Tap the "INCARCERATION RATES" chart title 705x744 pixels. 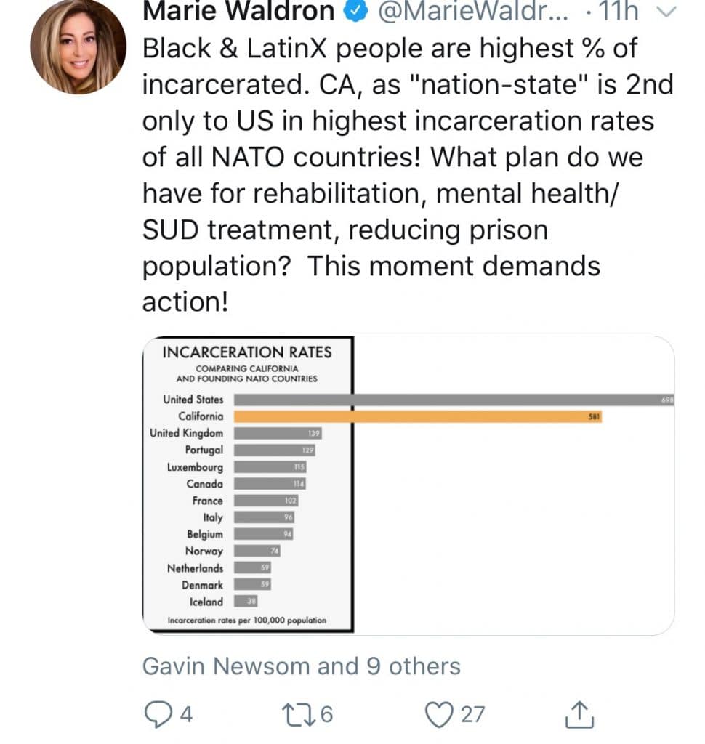[246, 353]
